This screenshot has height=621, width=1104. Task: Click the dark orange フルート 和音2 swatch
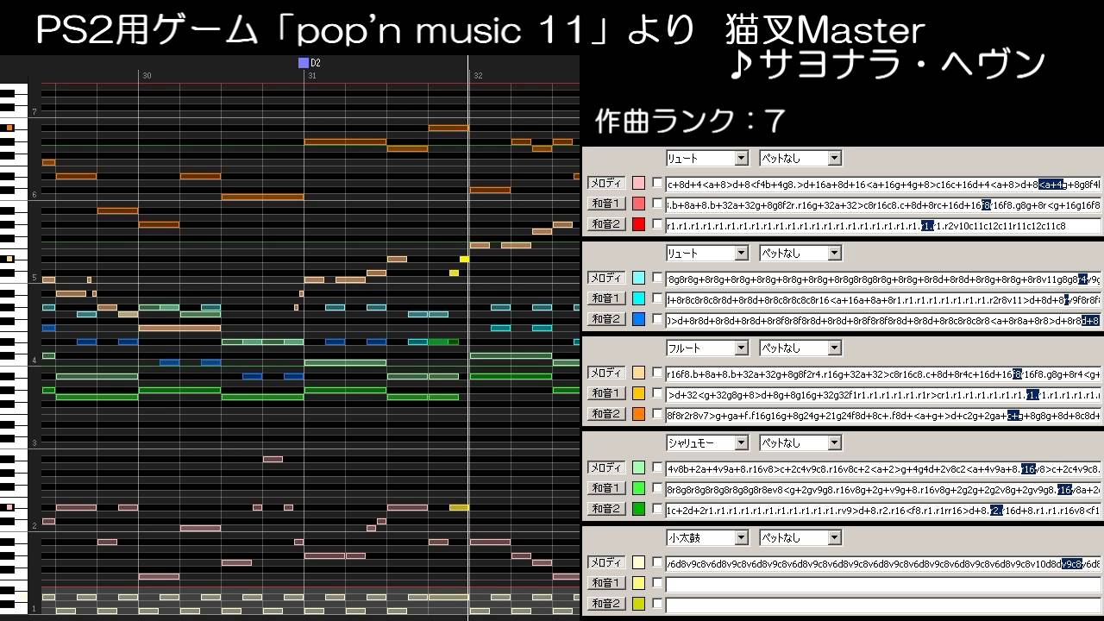(x=638, y=414)
